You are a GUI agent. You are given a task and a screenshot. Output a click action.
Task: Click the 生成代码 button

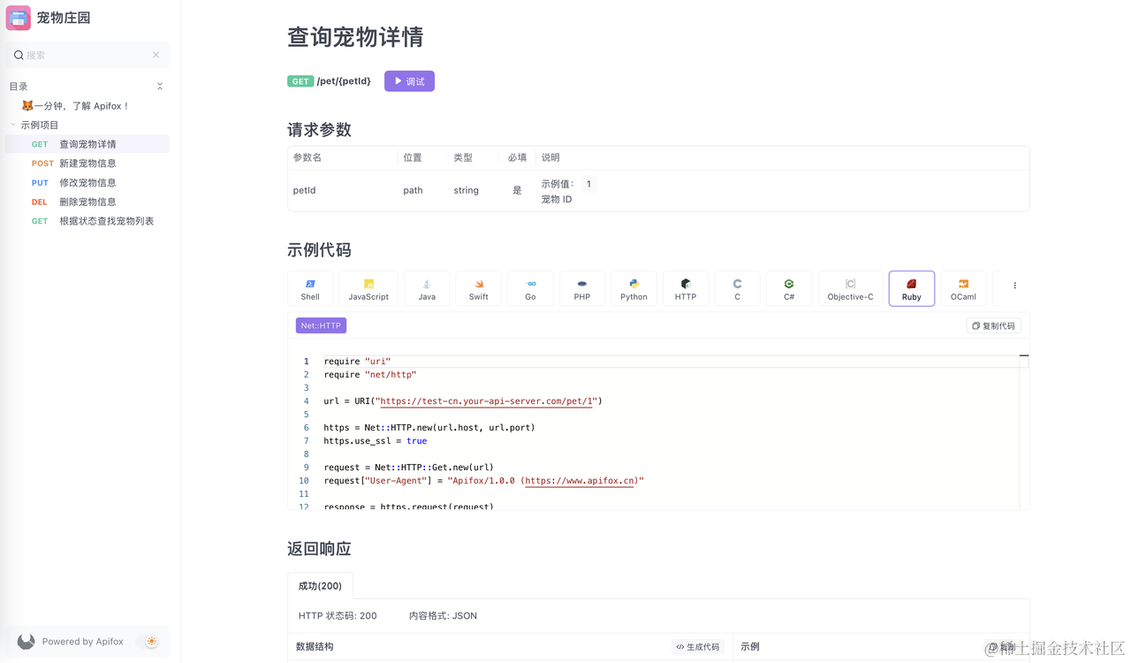(698, 646)
